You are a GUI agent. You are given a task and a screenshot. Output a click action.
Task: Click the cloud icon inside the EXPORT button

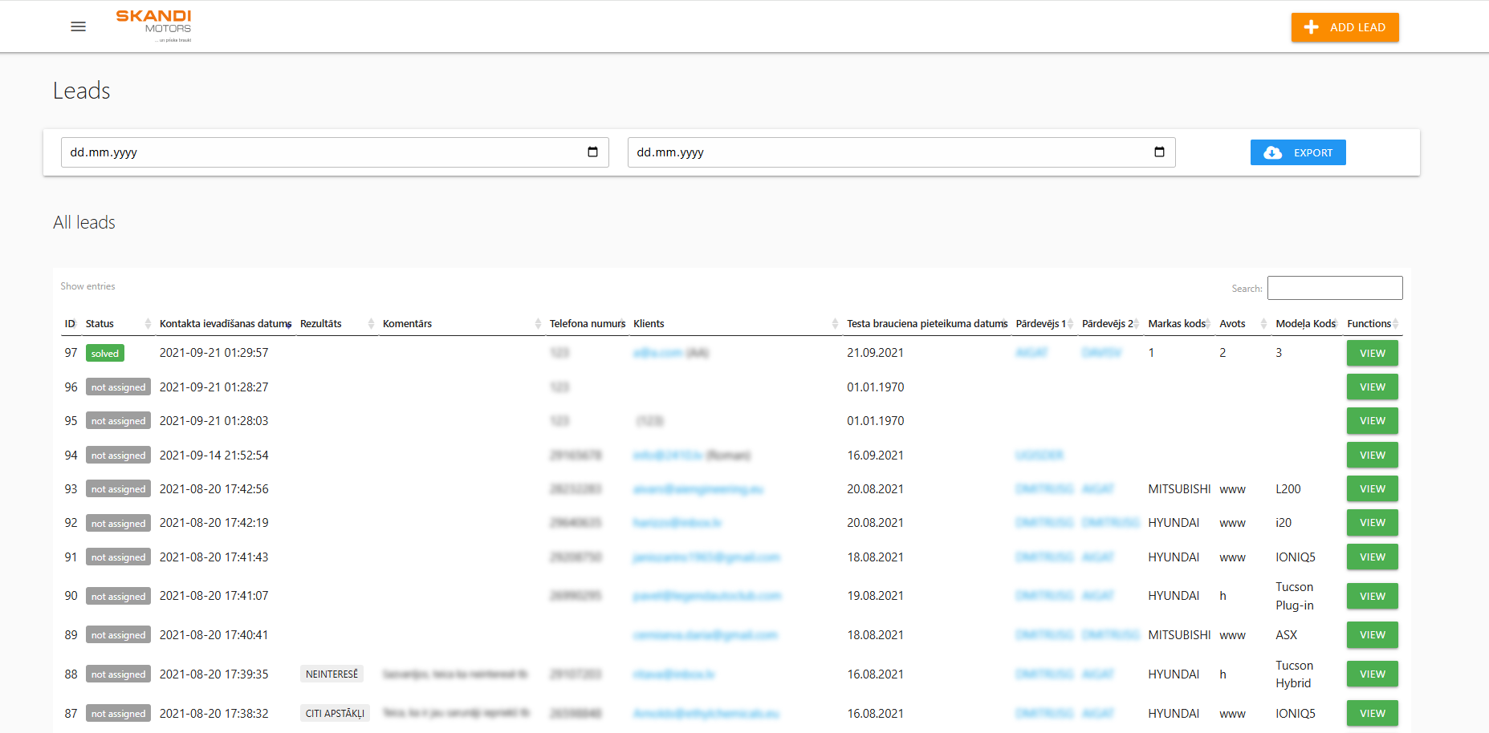click(1273, 152)
